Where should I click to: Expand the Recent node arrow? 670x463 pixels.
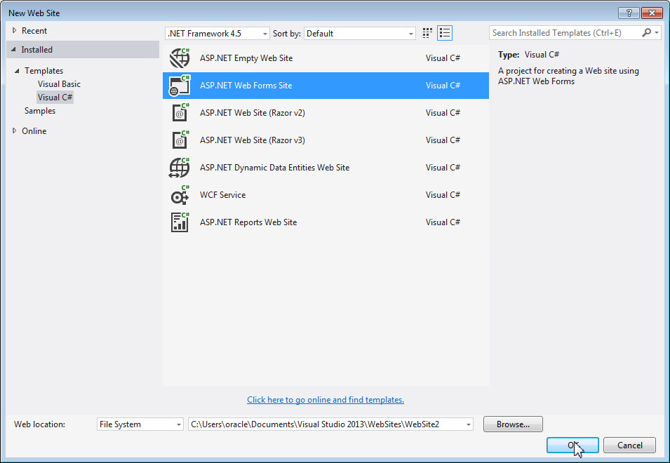point(15,30)
